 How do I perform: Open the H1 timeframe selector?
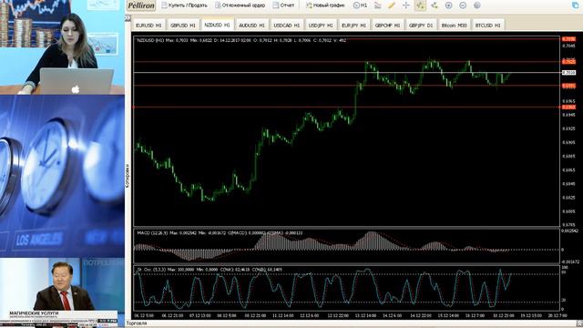[x=360, y=5]
